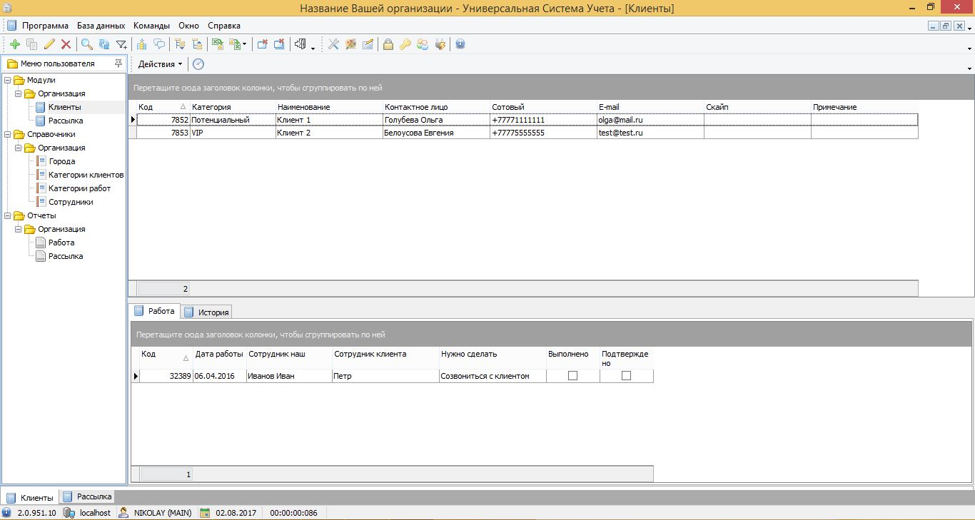975x520 pixels.
Task: Click the gold key Password icon
Action: tap(405, 44)
